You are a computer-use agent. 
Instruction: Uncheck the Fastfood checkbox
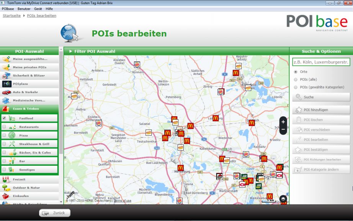tap(4, 118)
